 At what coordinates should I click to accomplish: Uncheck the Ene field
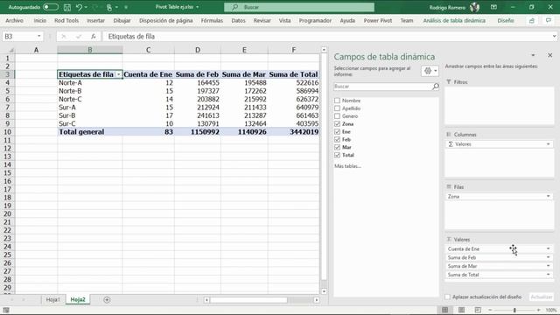[337, 132]
